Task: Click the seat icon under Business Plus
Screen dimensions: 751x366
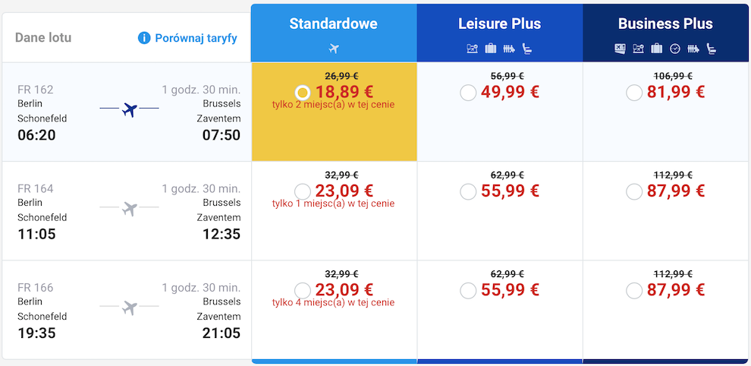Action: (712, 49)
